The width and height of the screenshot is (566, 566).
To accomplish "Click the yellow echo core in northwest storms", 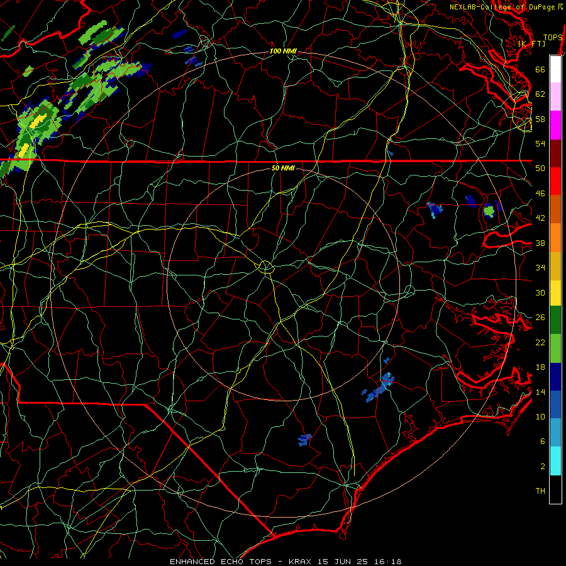I will point(37,121).
